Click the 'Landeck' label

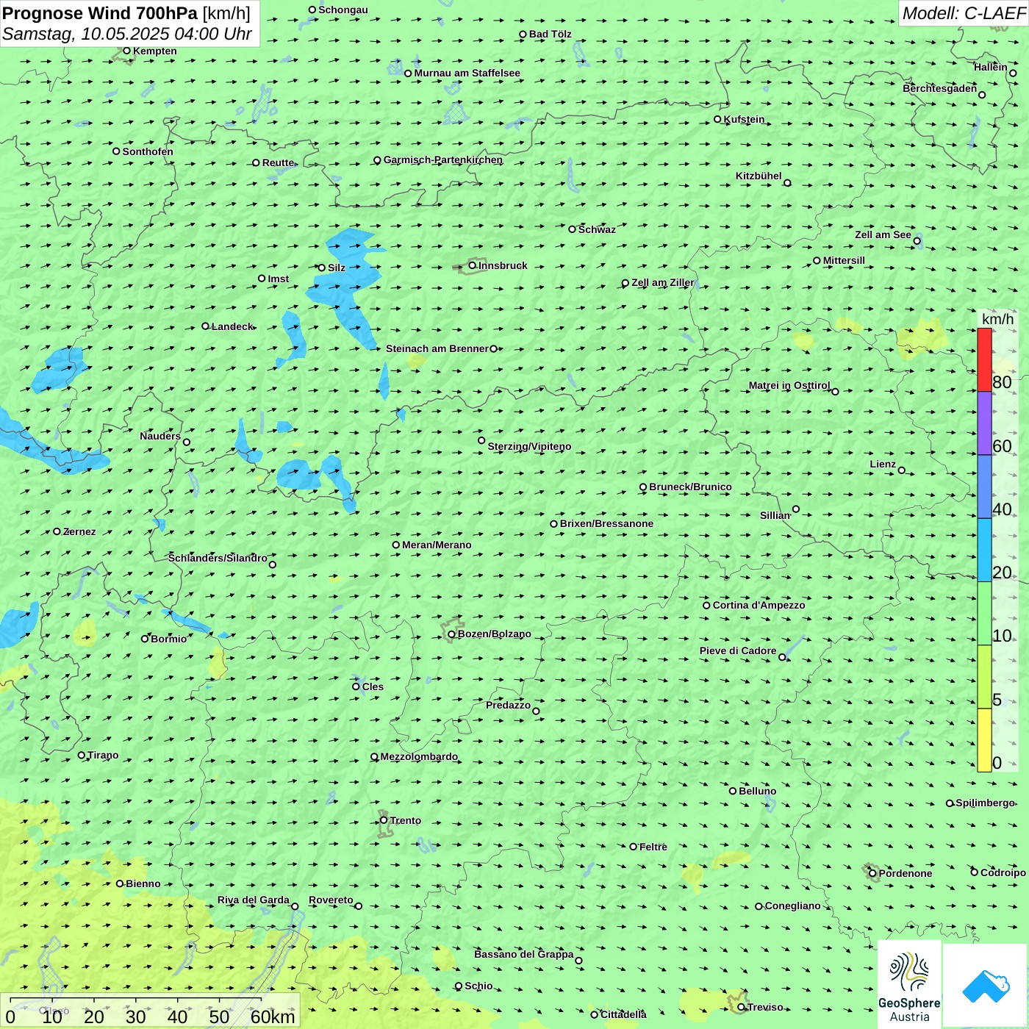tap(232, 326)
